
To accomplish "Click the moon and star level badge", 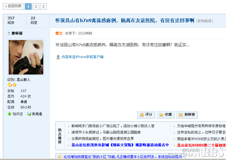I will [x=12, y=85].
